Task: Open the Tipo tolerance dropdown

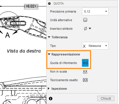Action: click(x=95, y=46)
